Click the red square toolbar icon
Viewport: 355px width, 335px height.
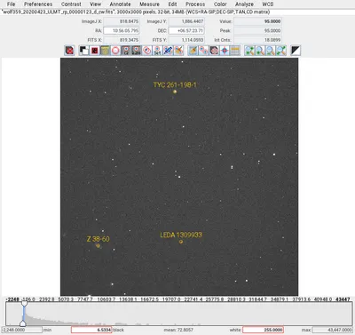tap(94, 51)
